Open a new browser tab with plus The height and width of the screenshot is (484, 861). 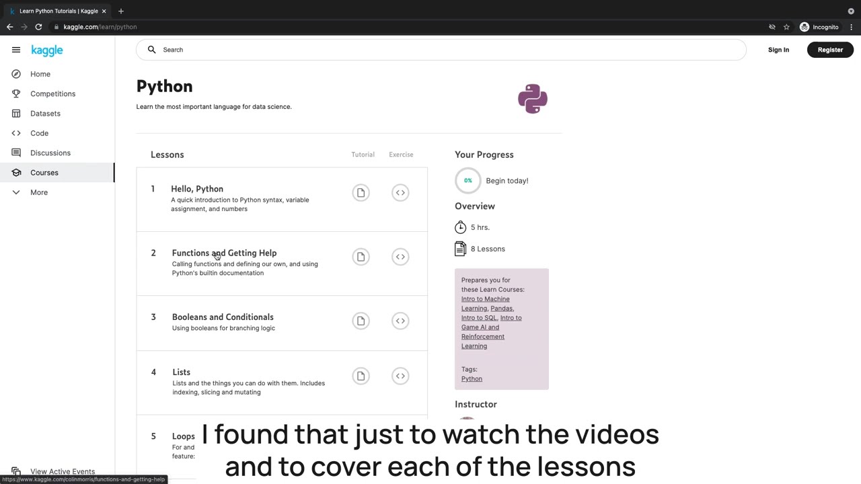click(121, 11)
